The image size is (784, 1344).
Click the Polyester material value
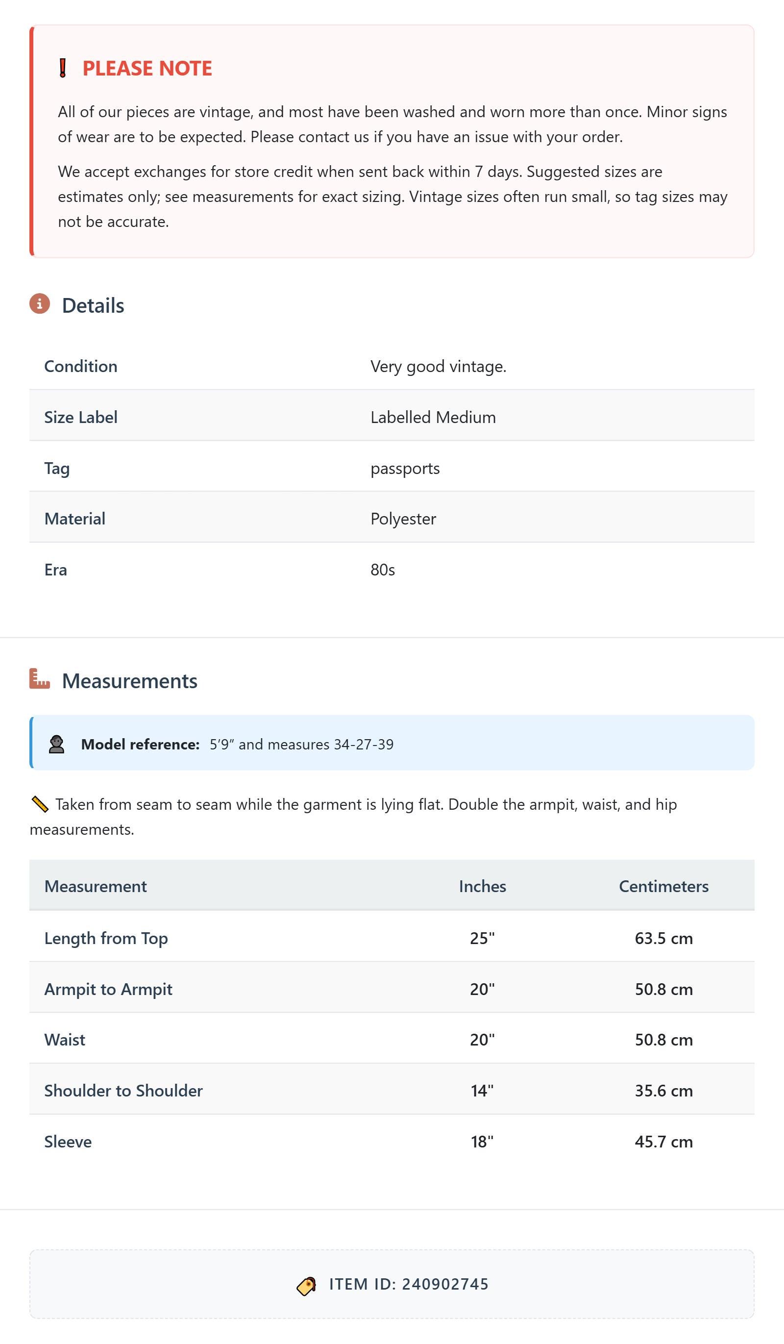coord(403,519)
